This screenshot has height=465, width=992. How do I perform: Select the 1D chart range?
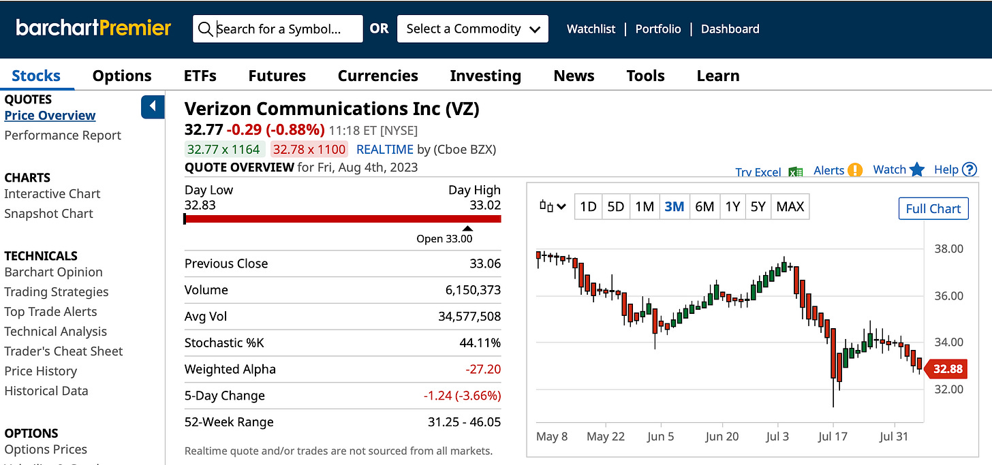588,206
